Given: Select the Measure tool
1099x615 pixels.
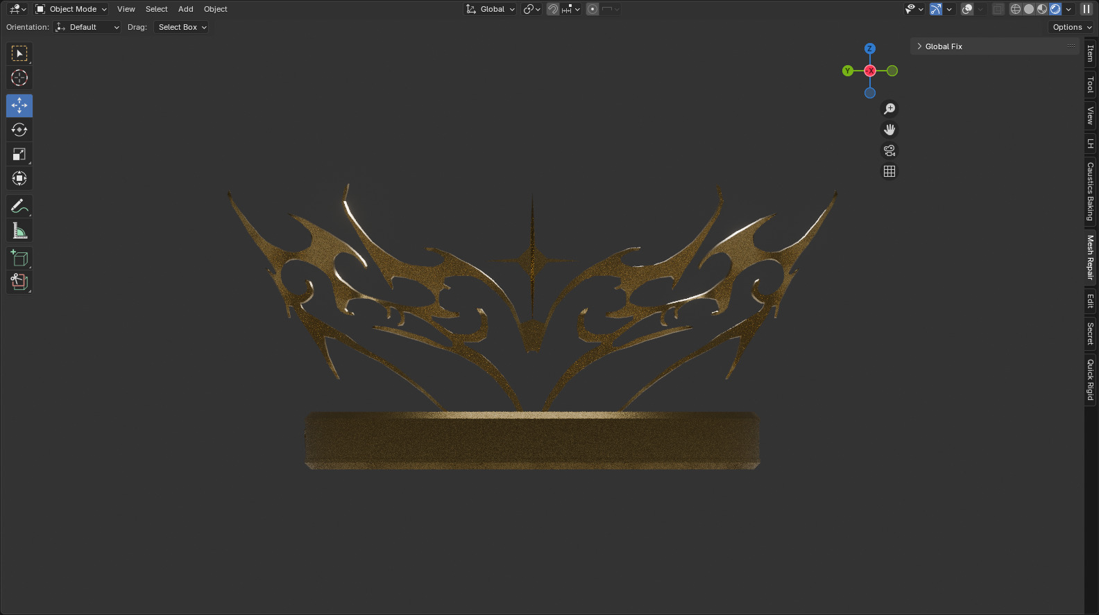Looking at the screenshot, I should click(19, 230).
